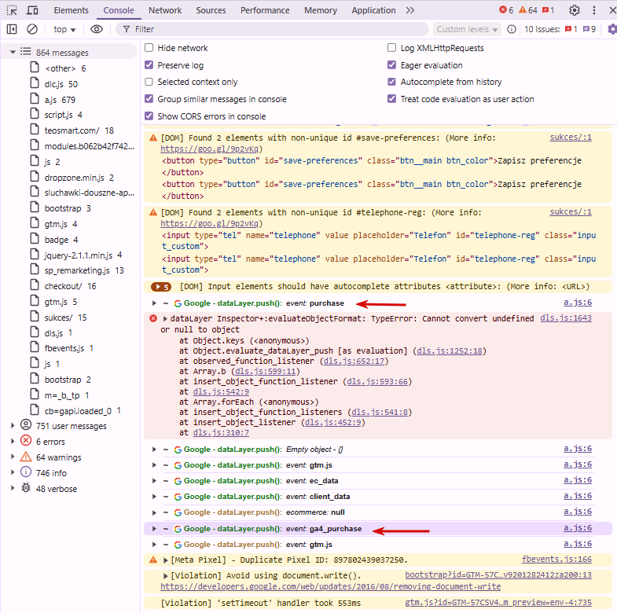Click the Google G icon on ga4_purchase event
The image size is (617, 613).
(x=178, y=529)
